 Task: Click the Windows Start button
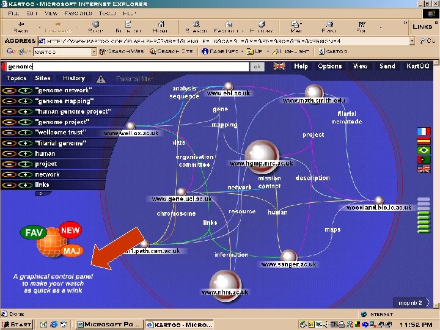click(x=17, y=324)
